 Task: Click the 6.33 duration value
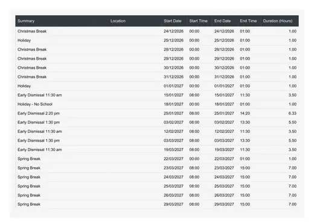point(292,113)
